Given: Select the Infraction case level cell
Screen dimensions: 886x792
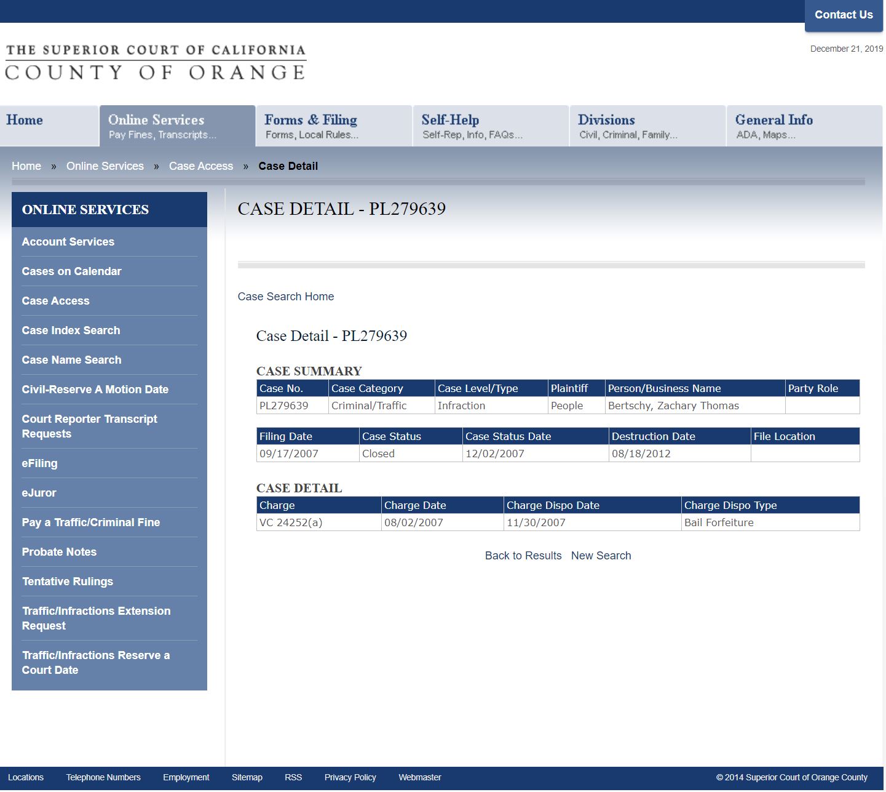Looking at the screenshot, I should [491, 406].
